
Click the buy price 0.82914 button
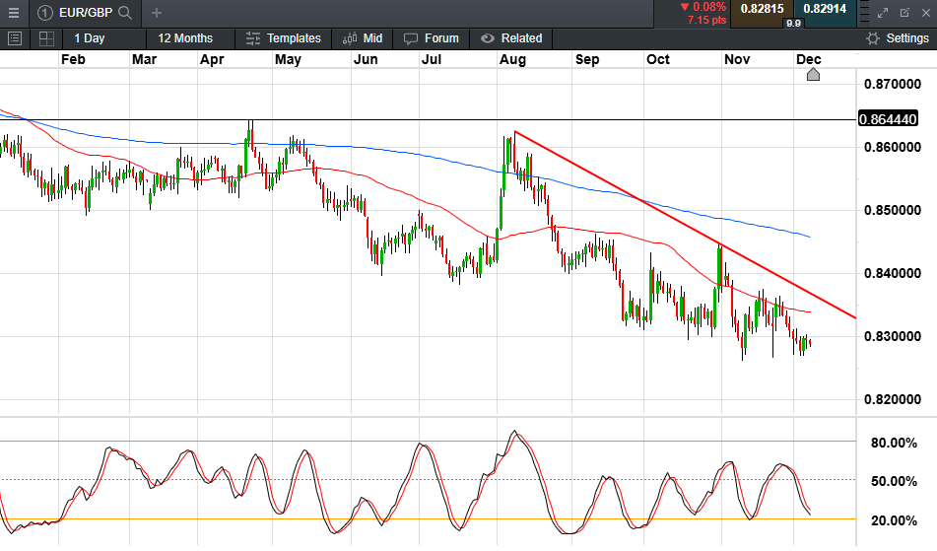click(x=824, y=9)
